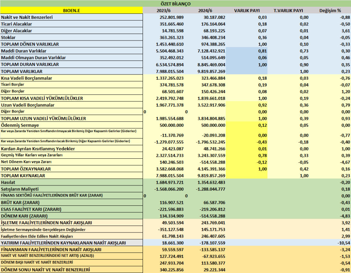Screen dimensions: 351x273
Task: Select the 2023/6 column header
Action: coord(164,10)
